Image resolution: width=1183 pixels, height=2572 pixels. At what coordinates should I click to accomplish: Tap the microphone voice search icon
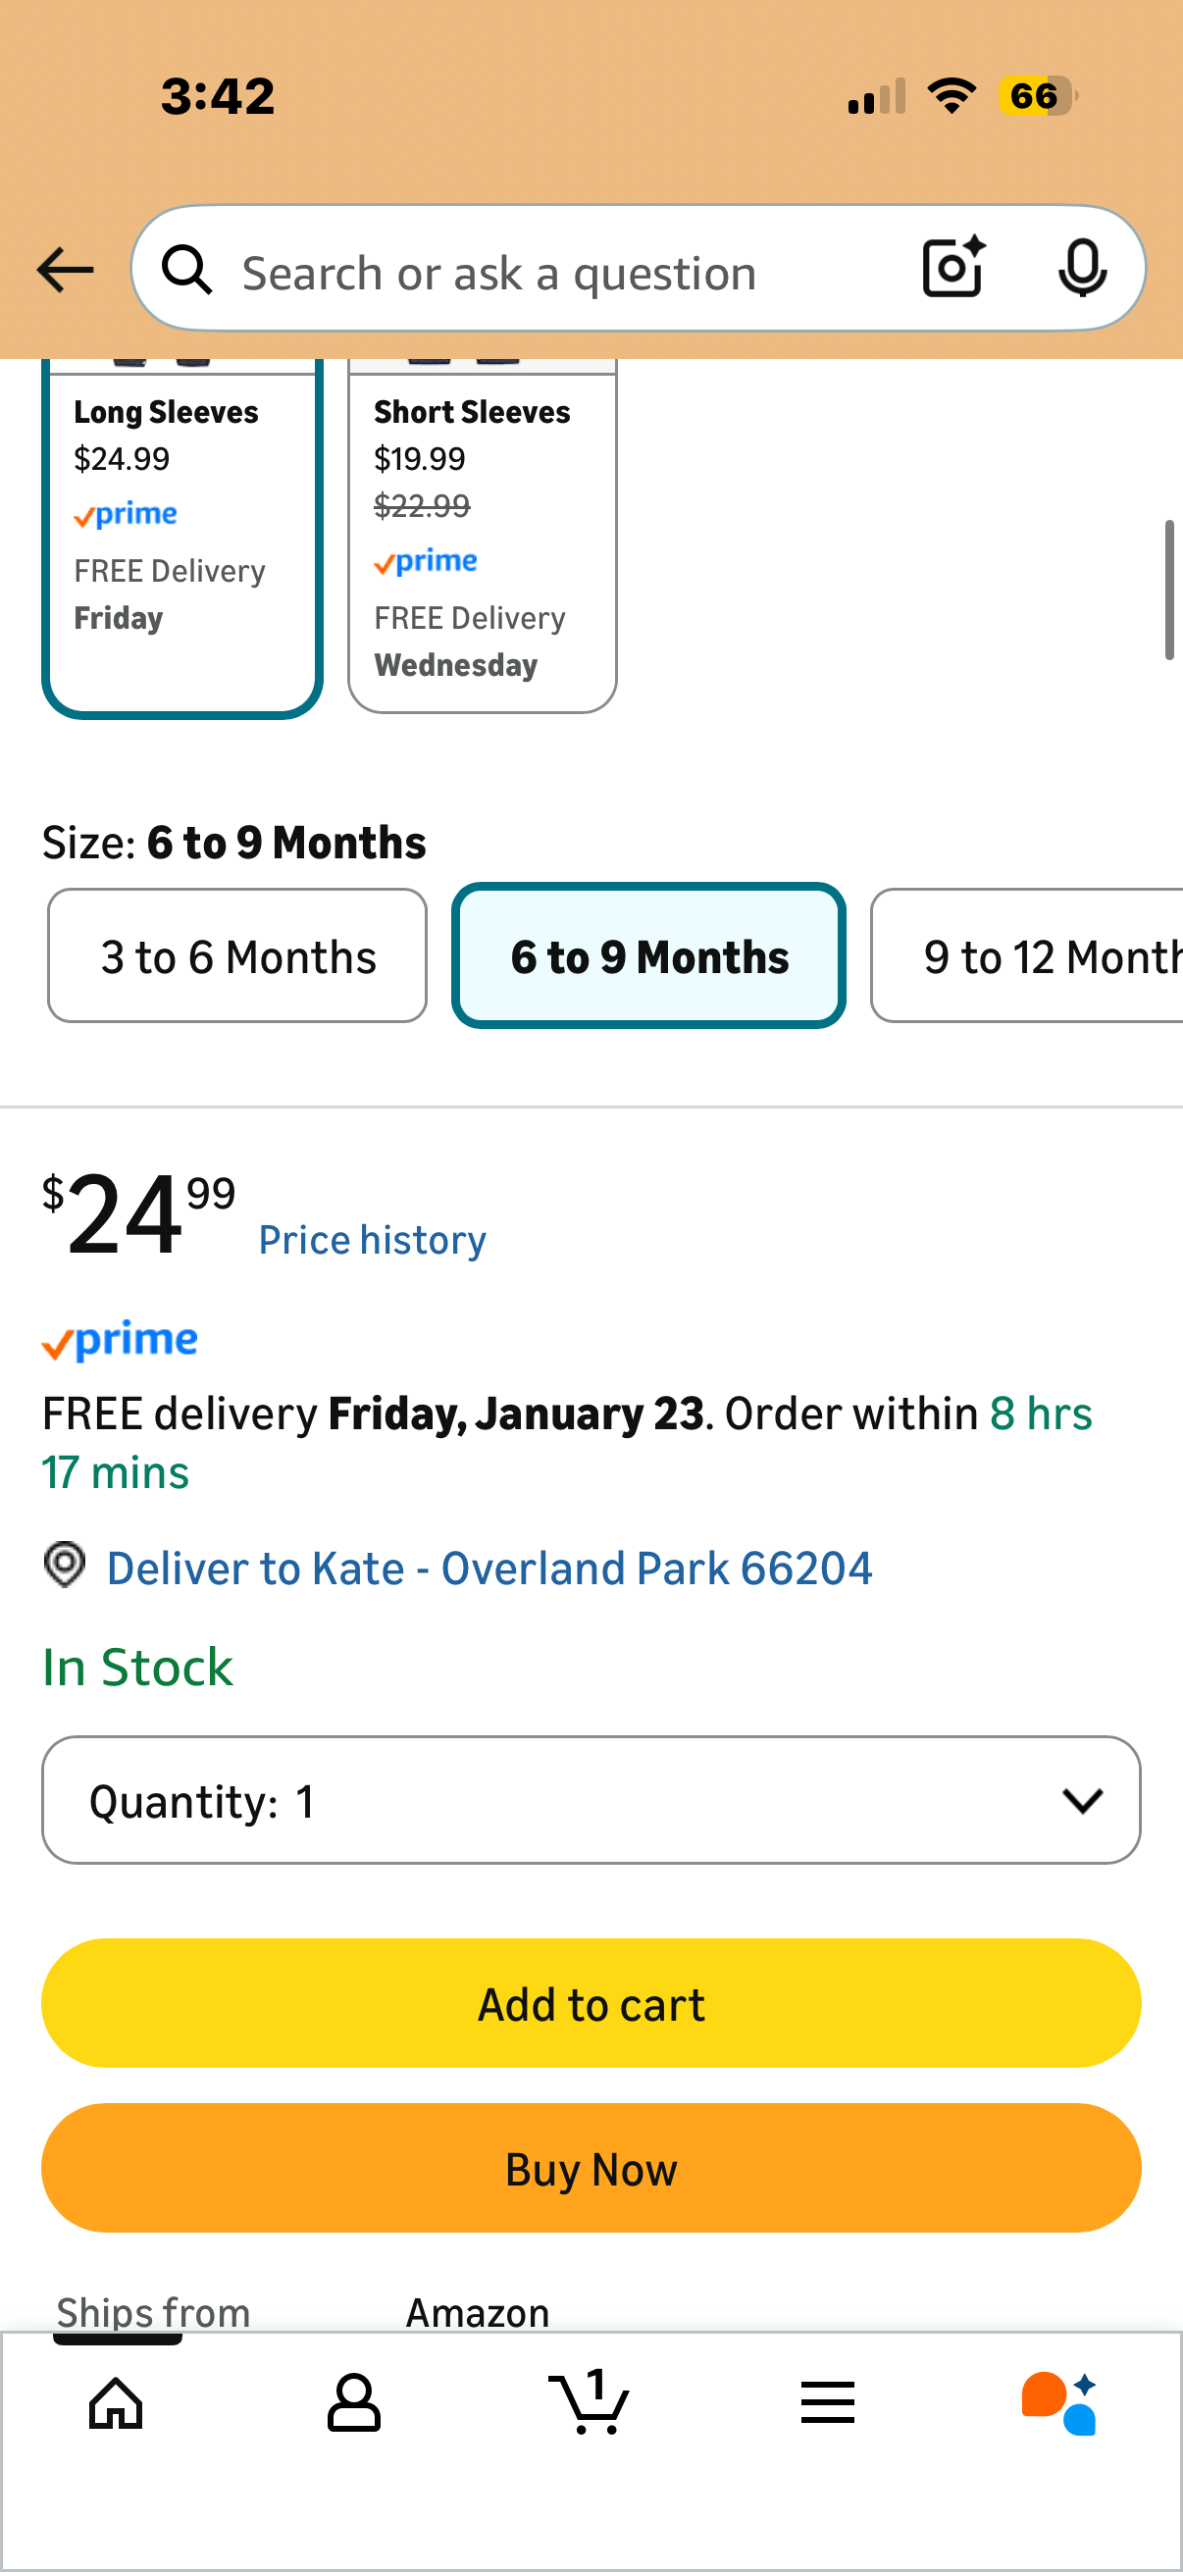point(1081,269)
